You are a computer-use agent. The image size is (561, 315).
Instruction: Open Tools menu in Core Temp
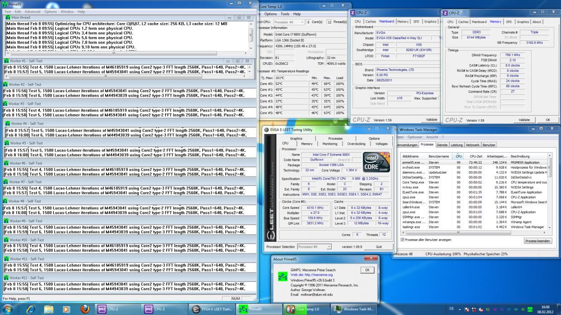(285, 14)
